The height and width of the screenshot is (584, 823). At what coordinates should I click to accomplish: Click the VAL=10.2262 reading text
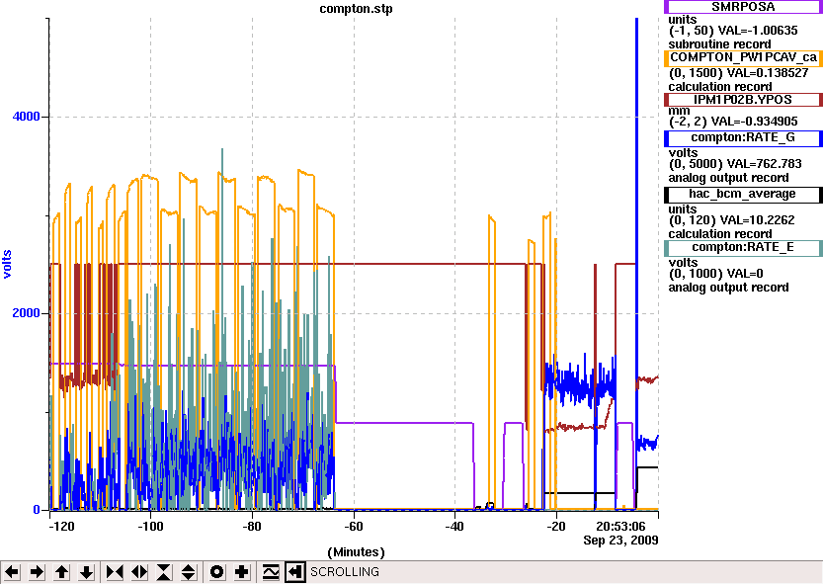[758, 220]
